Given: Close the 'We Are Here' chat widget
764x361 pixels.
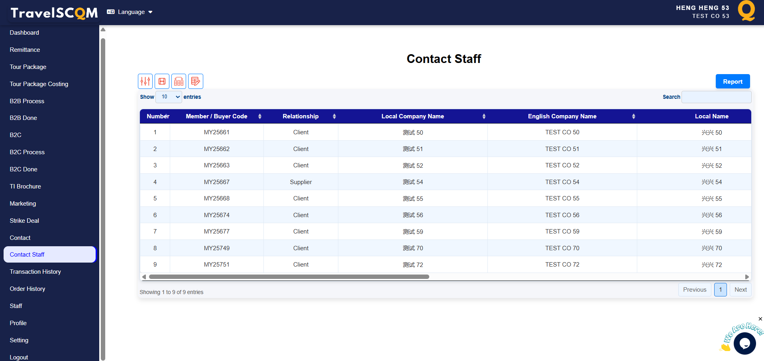Looking at the screenshot, I should (x=760, y=319).
